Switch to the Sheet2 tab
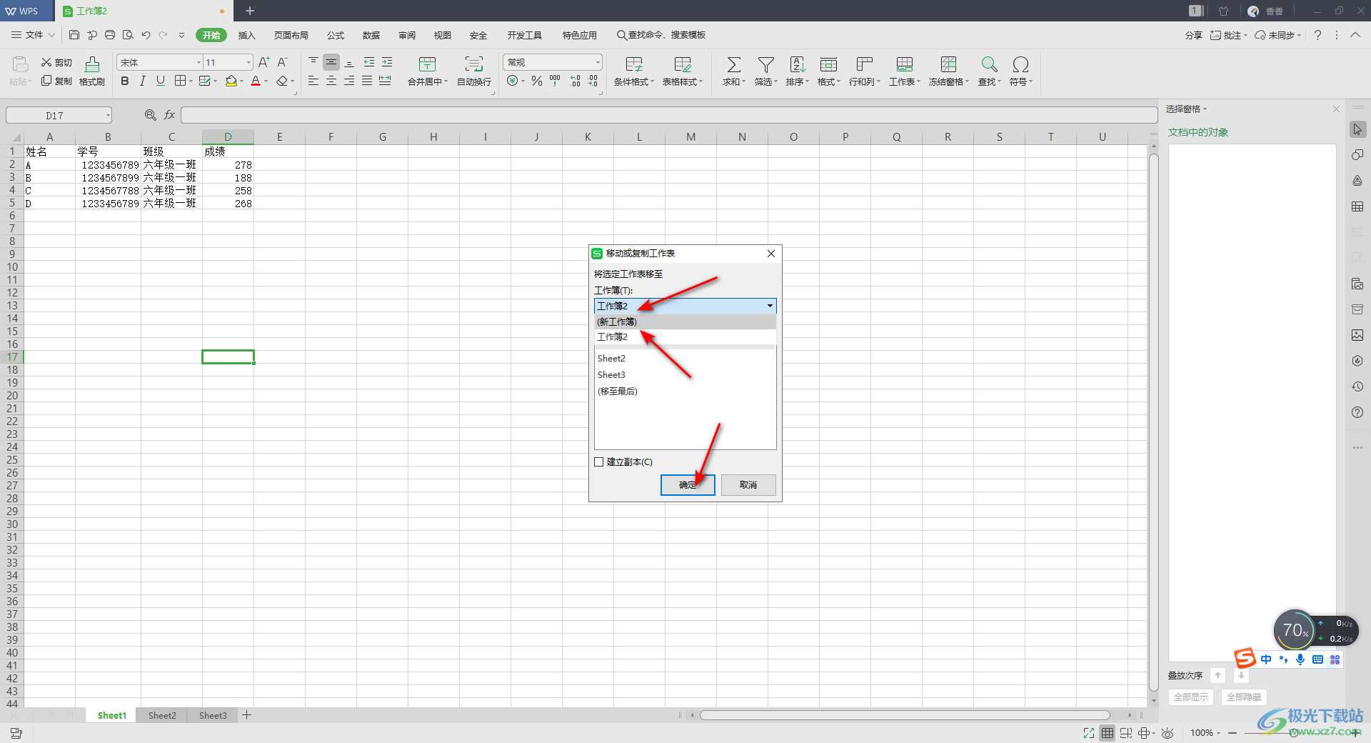The image size is (1371, 743). coord(162,715)
